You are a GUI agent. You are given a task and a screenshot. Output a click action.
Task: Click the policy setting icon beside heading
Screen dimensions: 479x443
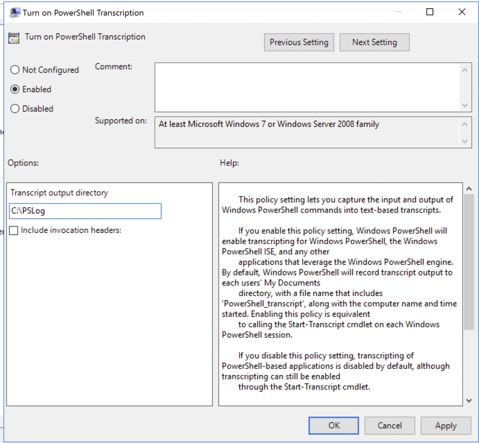coord(14,38)
